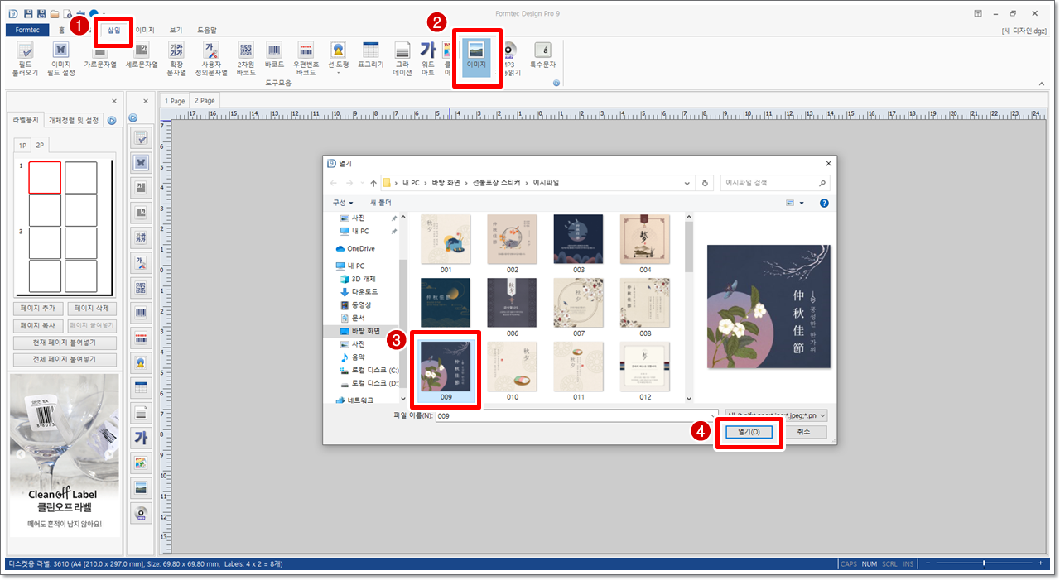Image resolution: width=1060 pixels, height=580 pixels.
Task: Click the 파일 이름 input field
Action: click(x=576, y=415)
